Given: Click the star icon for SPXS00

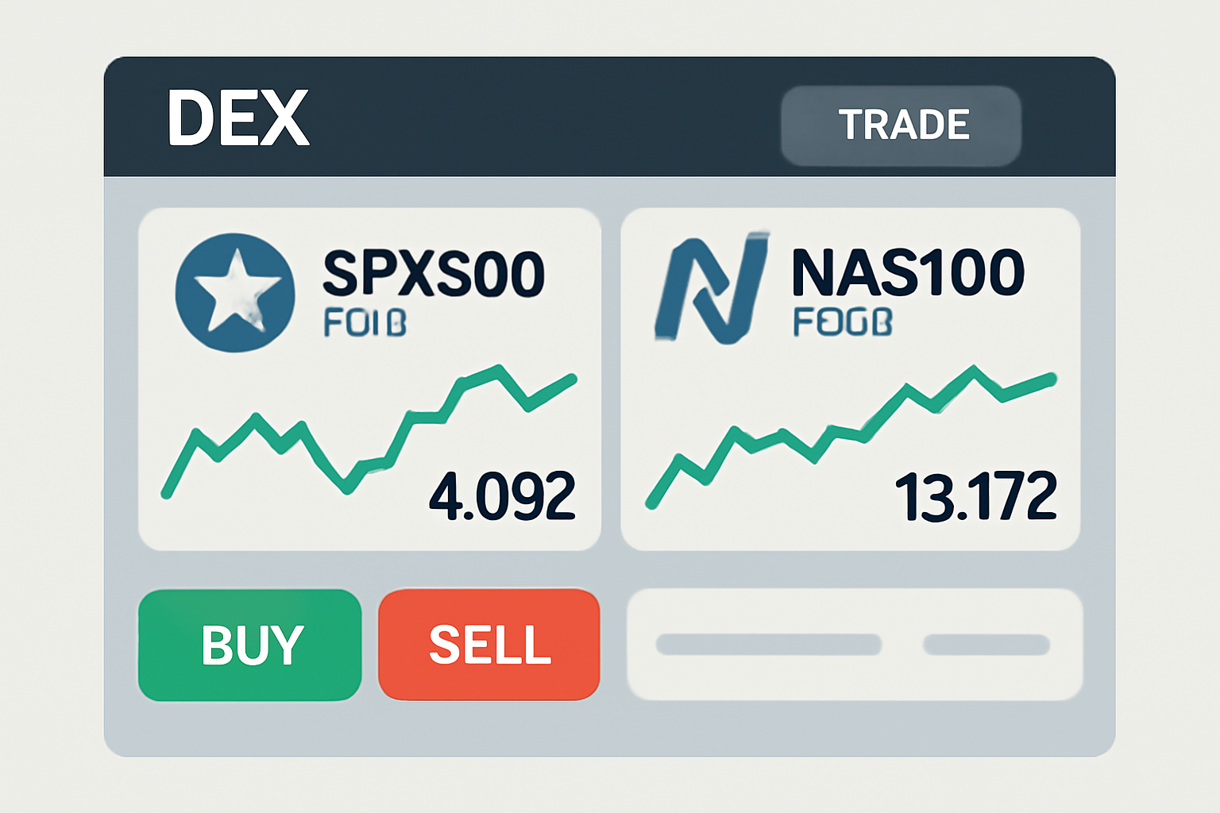Looking at the screenshot, I should (x=235, y=292).
